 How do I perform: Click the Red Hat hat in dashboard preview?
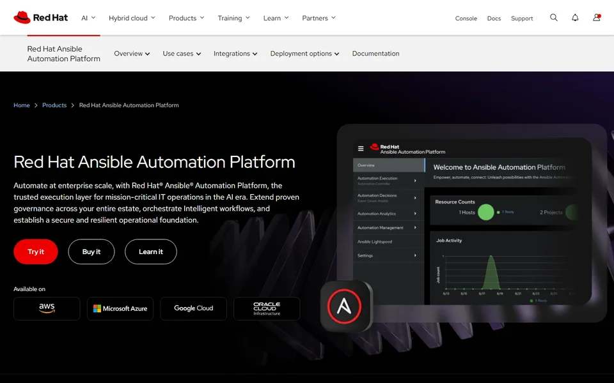[x=374, y=147]
